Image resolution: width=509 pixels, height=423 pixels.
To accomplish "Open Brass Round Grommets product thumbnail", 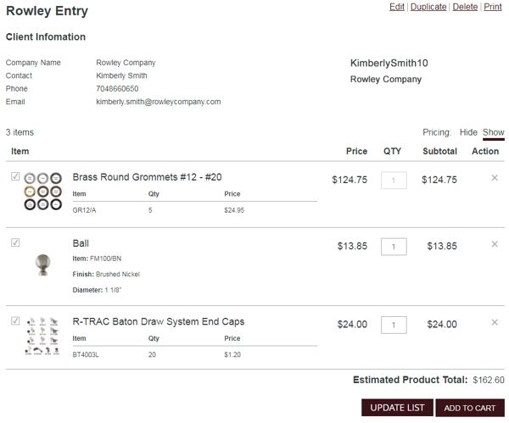I will tap(43, 192).
